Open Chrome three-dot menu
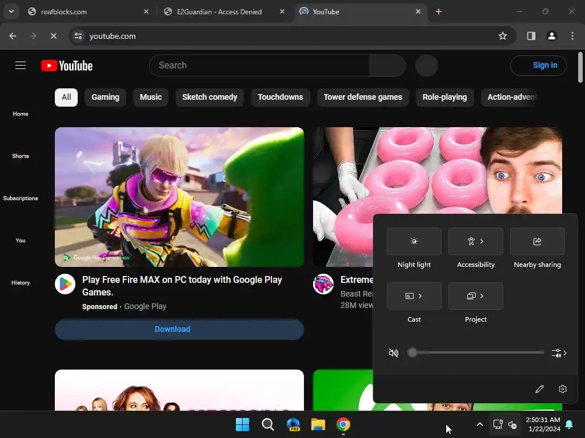Screen dimensions: 585x438 (572, 36)
